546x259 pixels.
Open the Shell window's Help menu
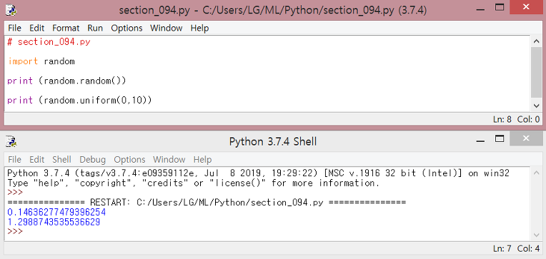point(202,160)
